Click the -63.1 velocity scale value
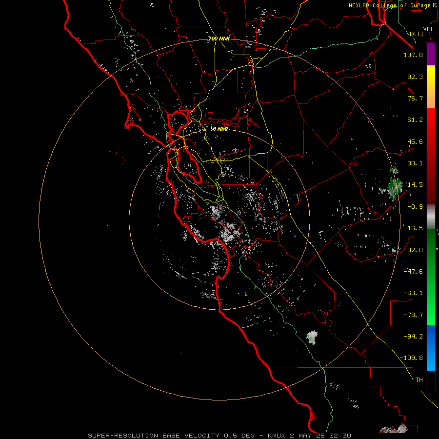439x439 pixels. click(413, 293)
